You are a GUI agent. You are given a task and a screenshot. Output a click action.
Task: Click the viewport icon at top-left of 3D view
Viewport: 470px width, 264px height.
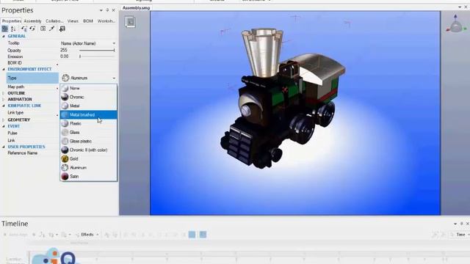click(x=130, y=22)
